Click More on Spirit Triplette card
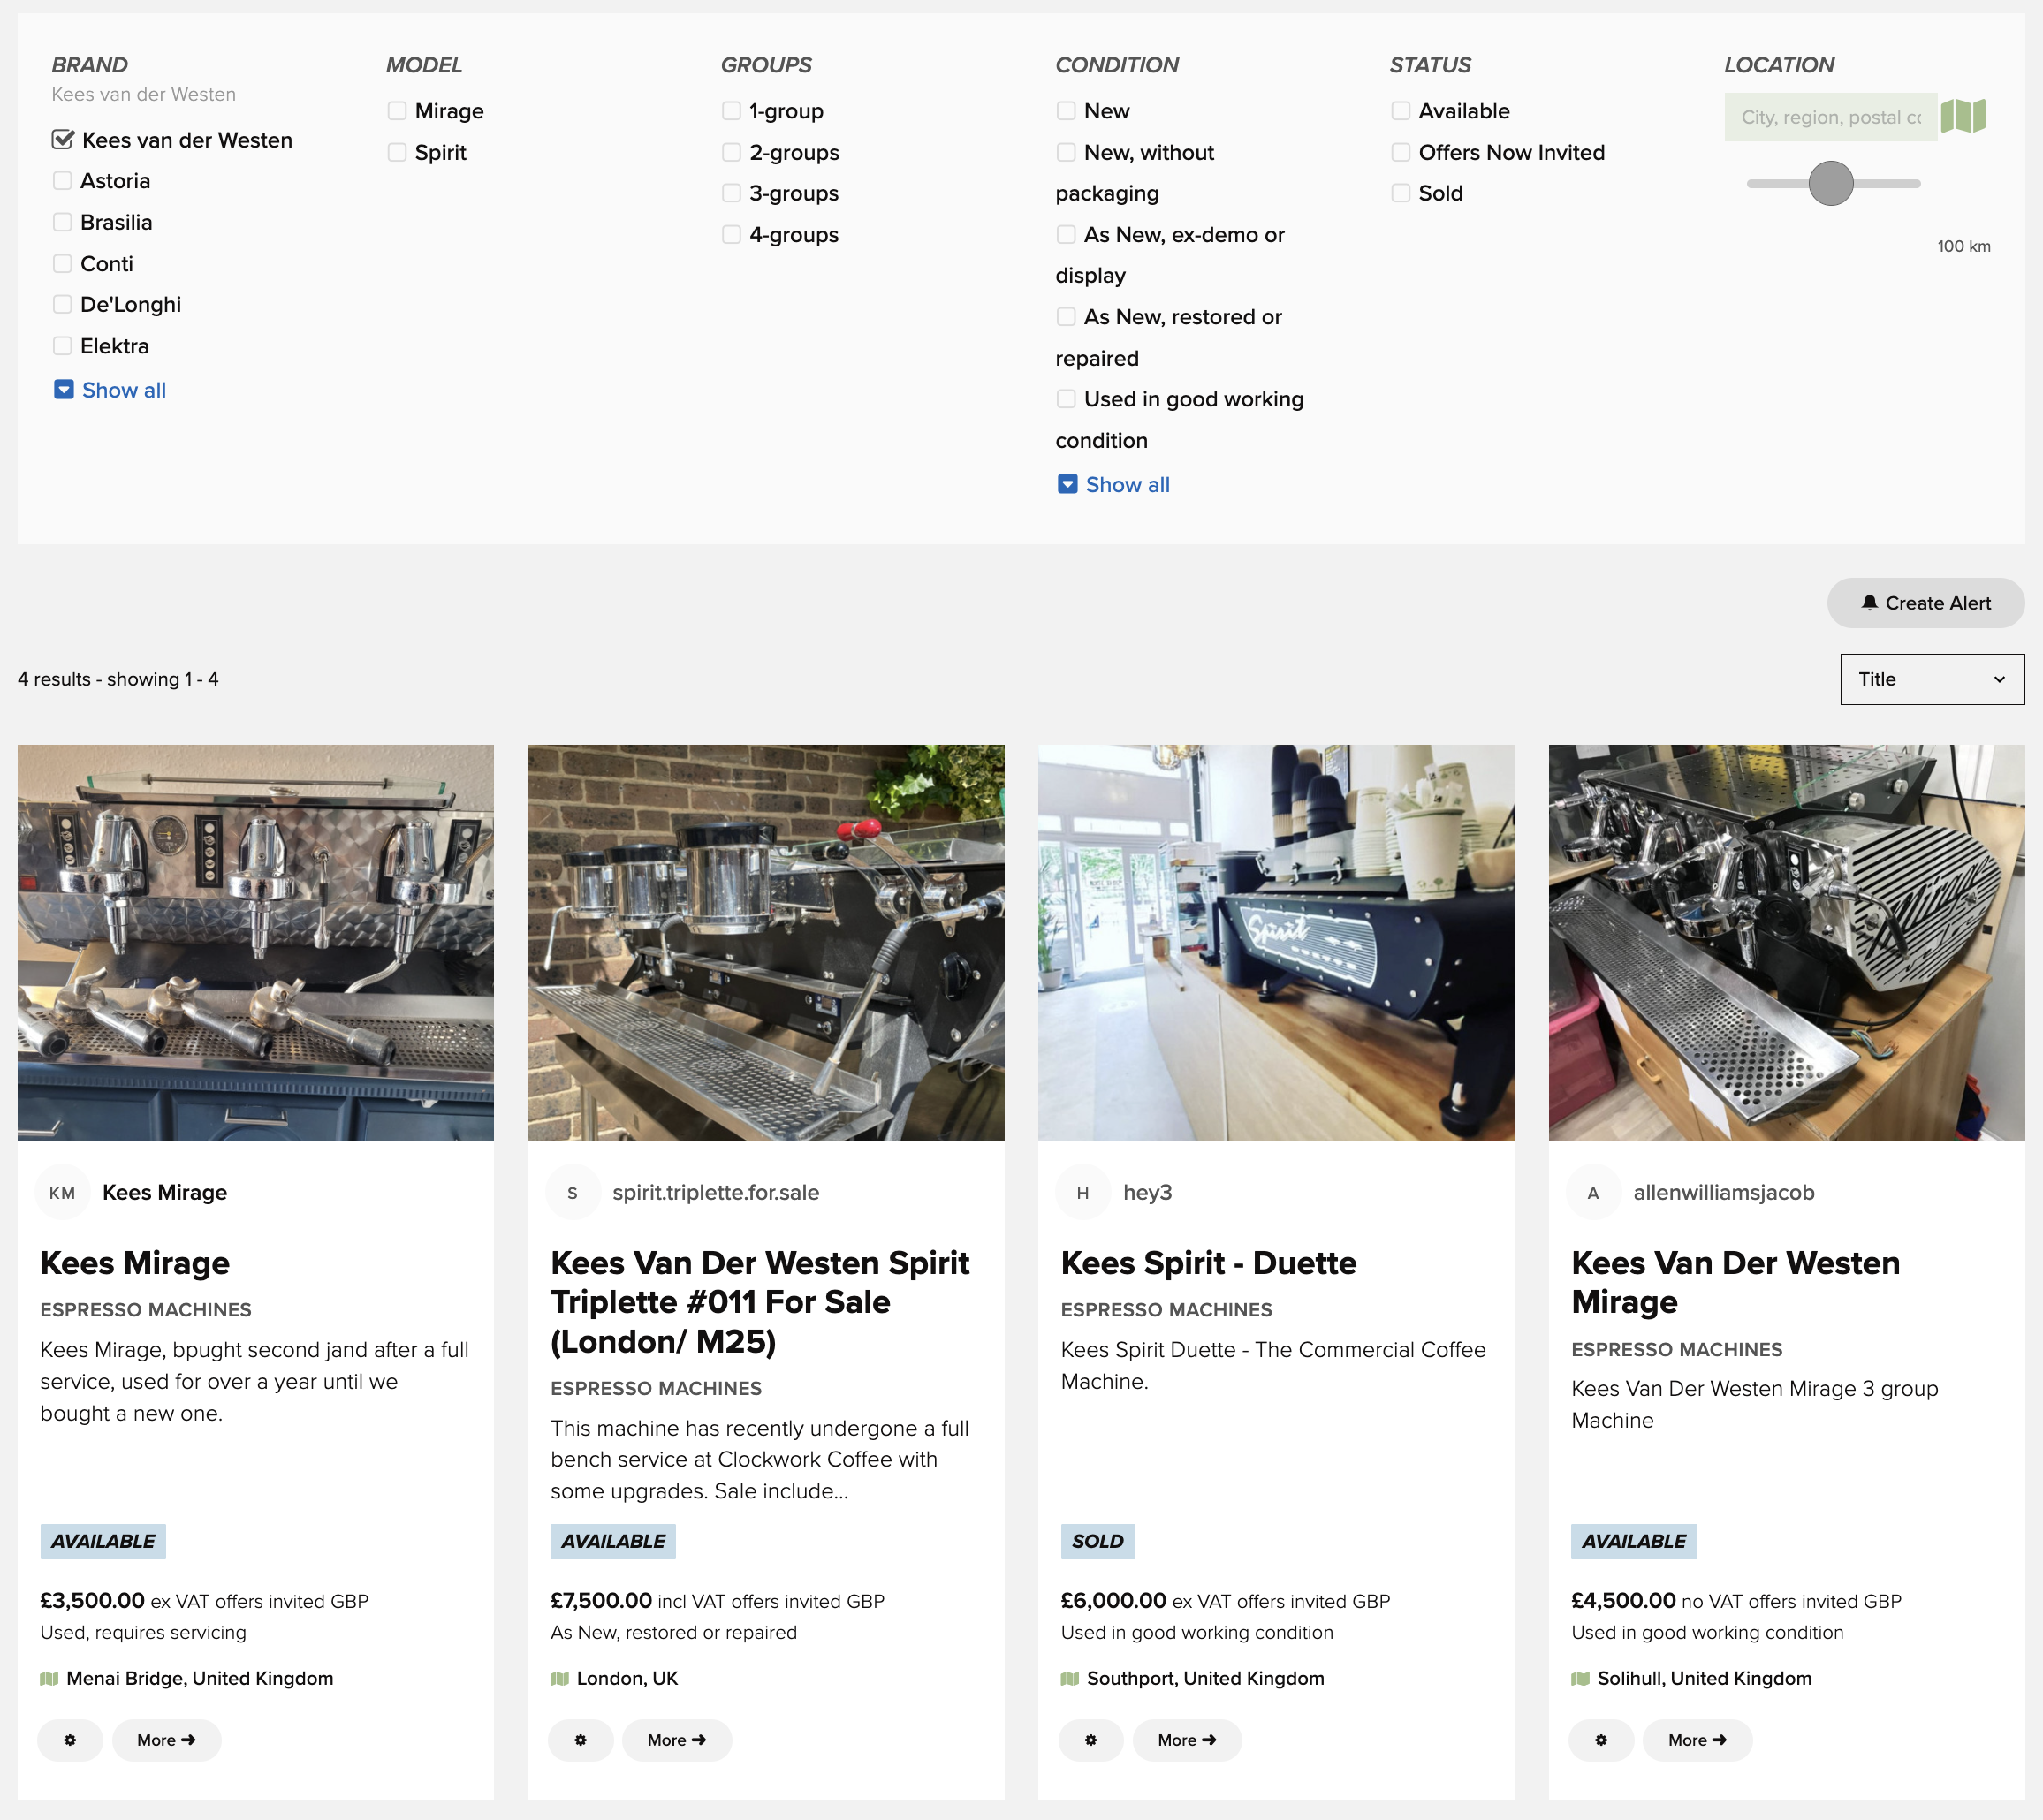Viewport: 2043px width, 1820px height. (x=677, y=1740)
